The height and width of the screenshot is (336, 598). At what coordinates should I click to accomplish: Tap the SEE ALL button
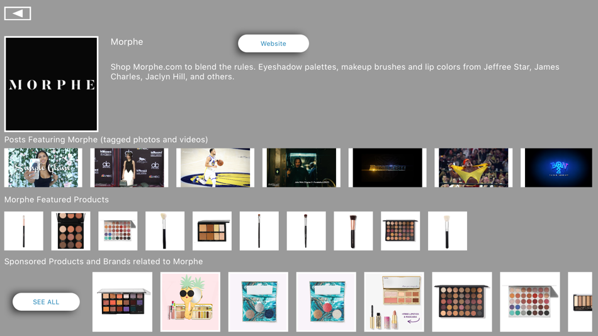pyautogui.click(x=46, y=301)
